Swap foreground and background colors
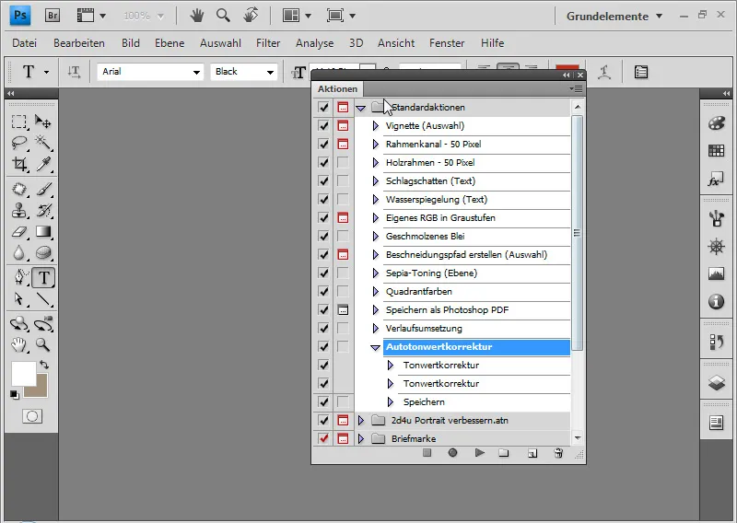 (x=43, y=365)
